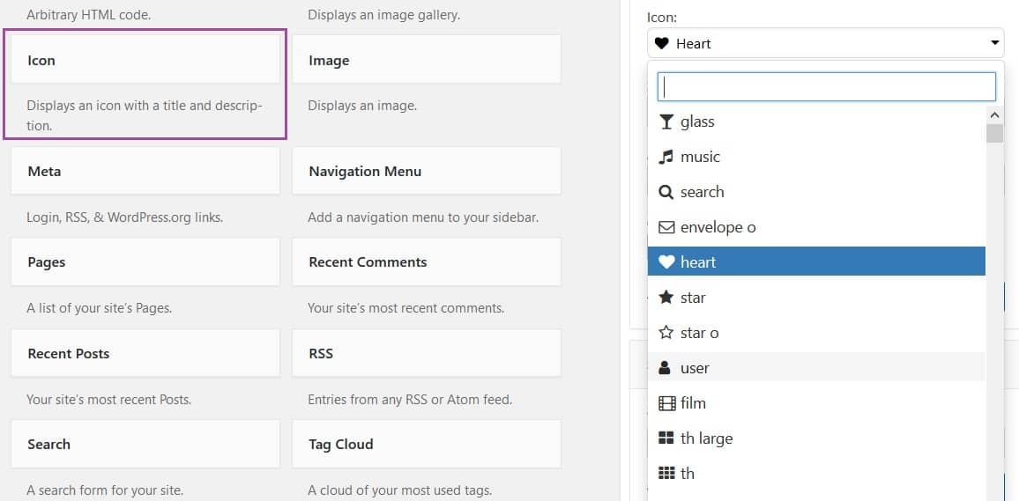Select the Navigation Menu widget
Screen dimensions: 1019x501
tap(426, 172)
